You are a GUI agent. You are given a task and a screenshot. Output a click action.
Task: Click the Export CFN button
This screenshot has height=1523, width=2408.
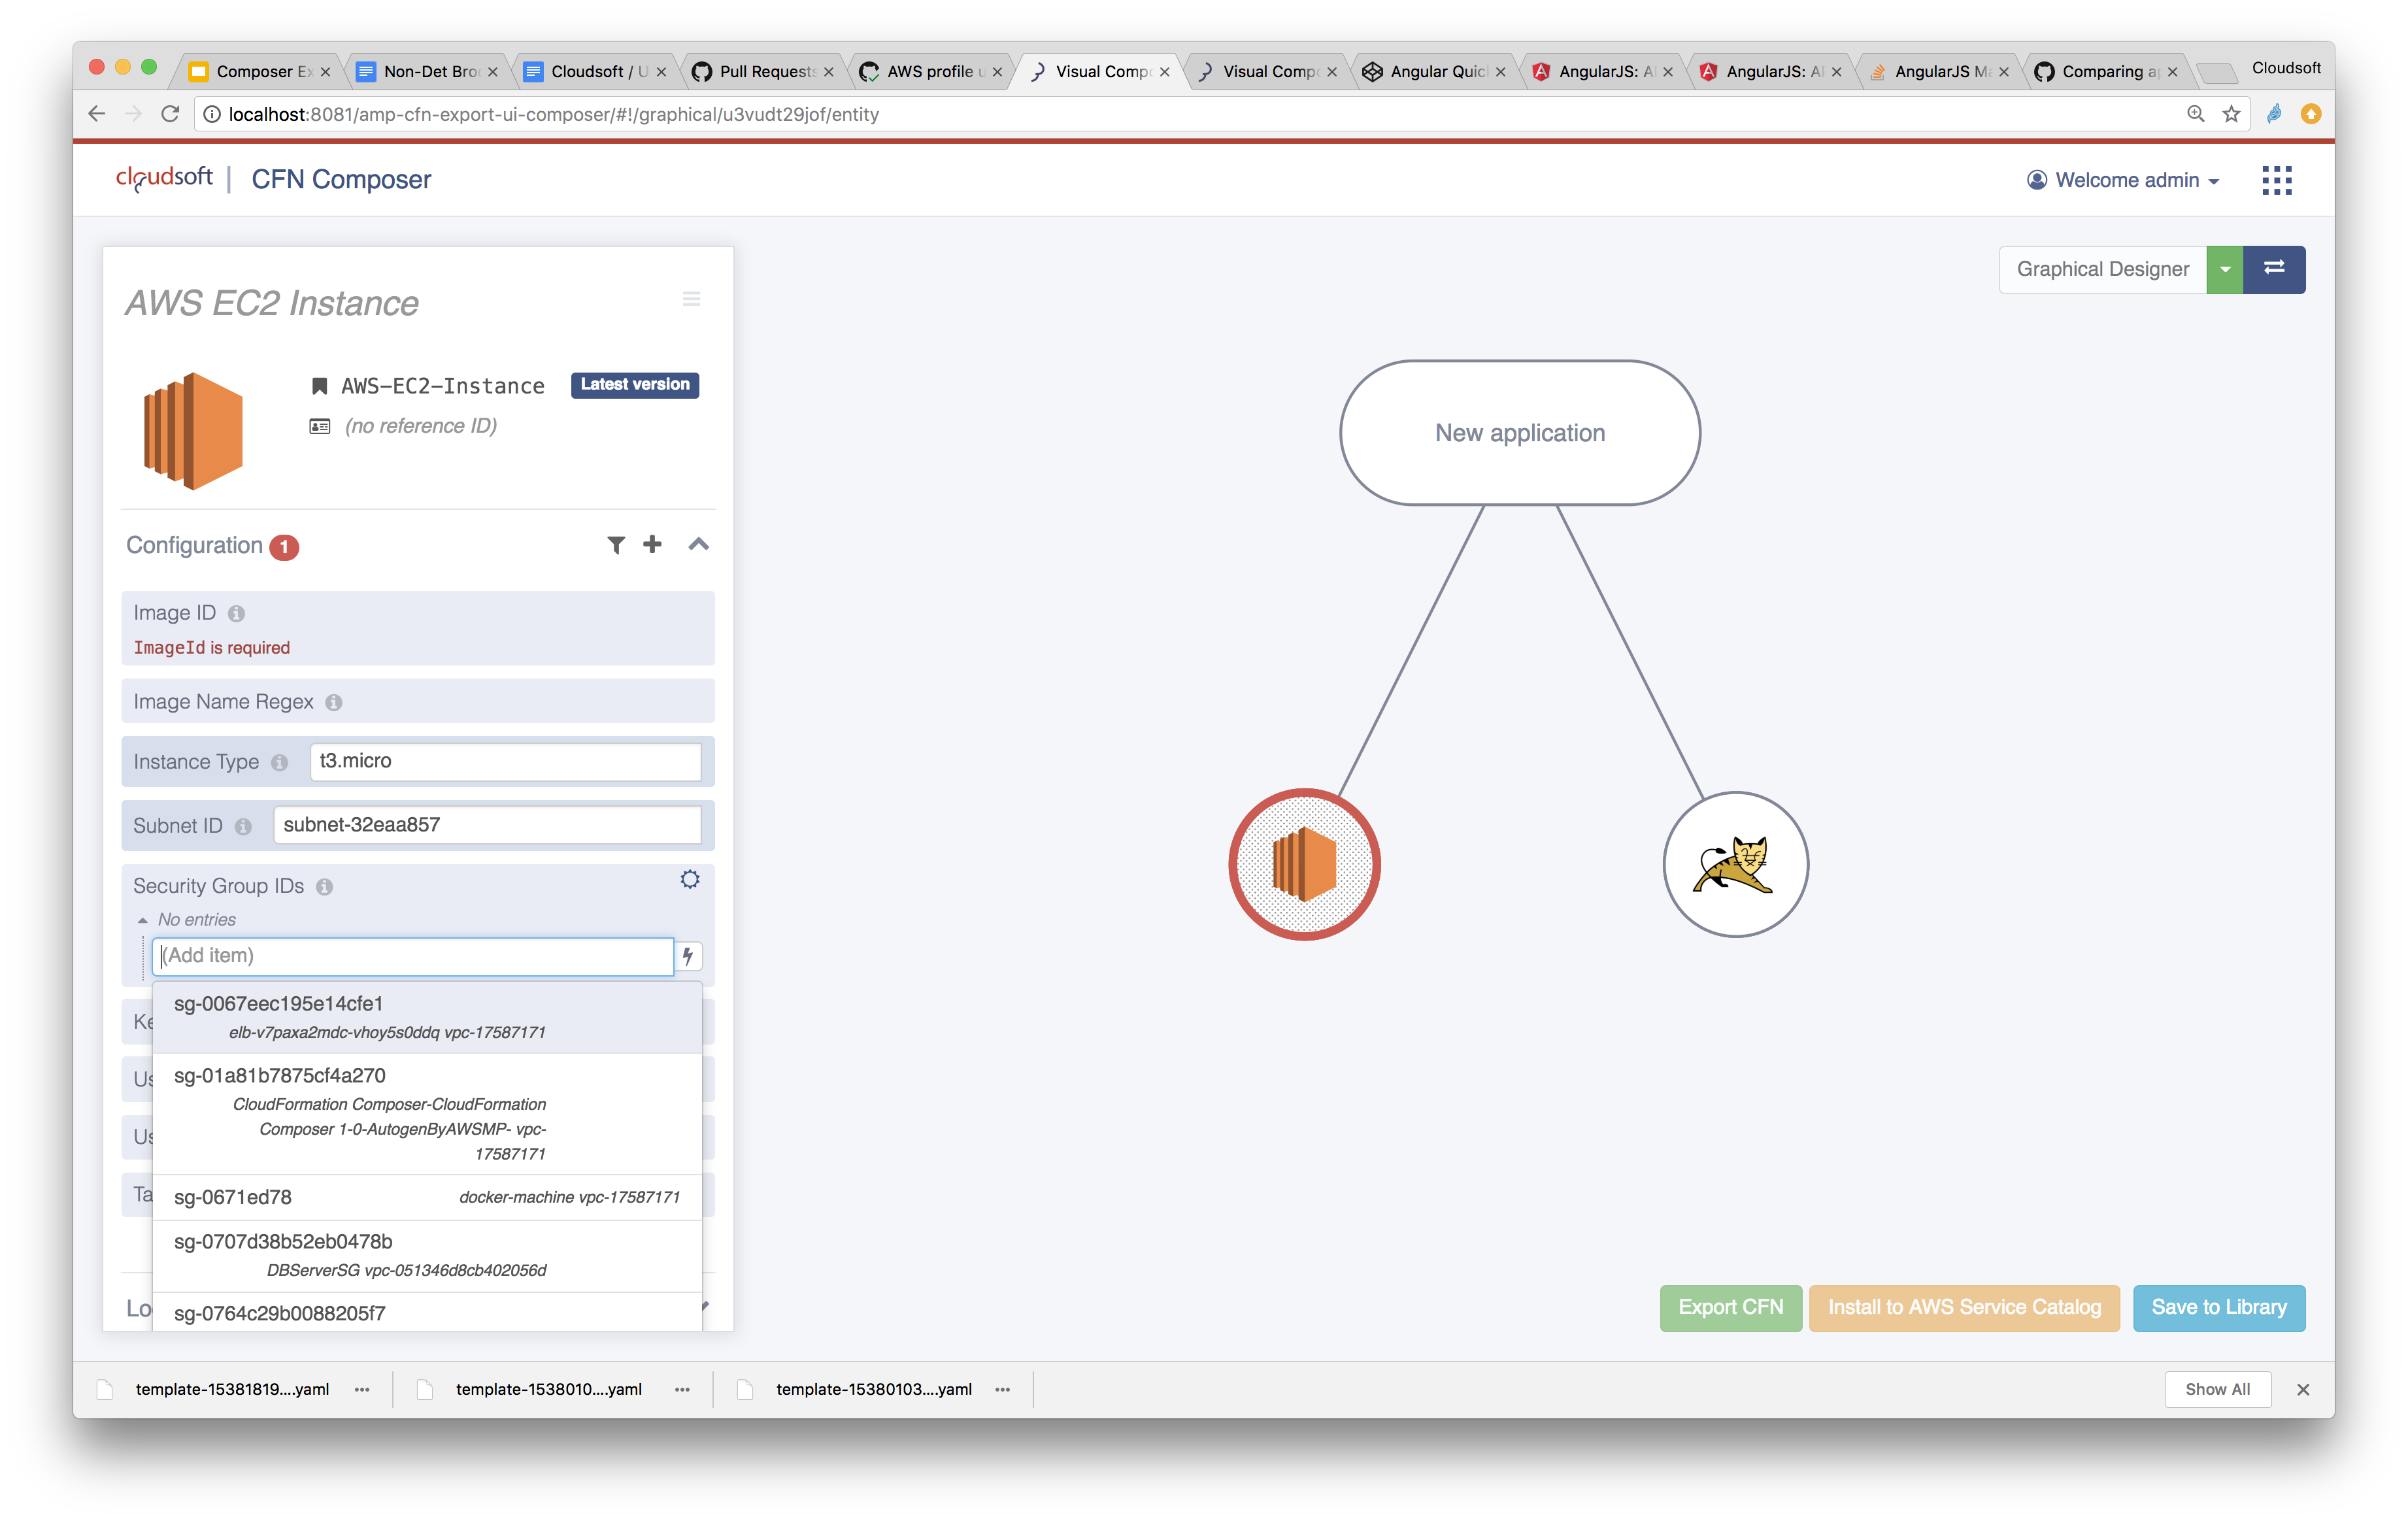[x=1730, y=1307]
